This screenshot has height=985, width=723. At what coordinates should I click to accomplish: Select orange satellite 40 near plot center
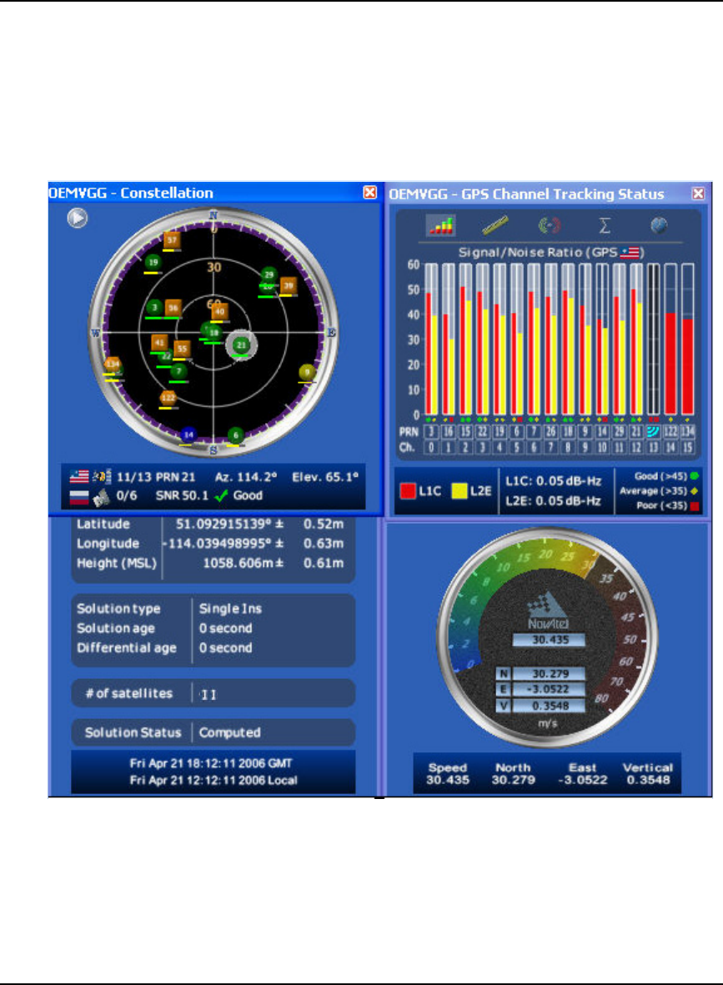point(219,311)
